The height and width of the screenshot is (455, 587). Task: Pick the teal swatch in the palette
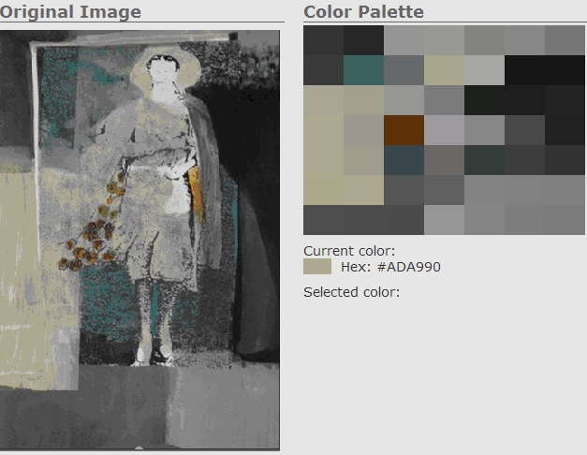[363, 70]
